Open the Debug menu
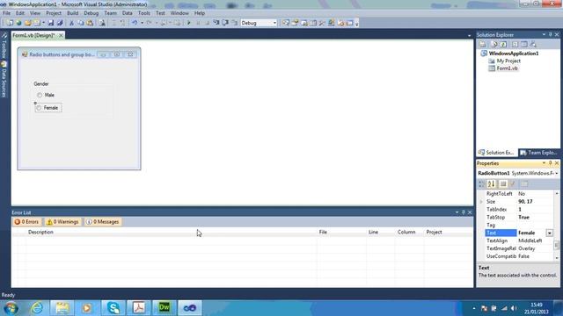563x316 pixels. pos(91,13)
